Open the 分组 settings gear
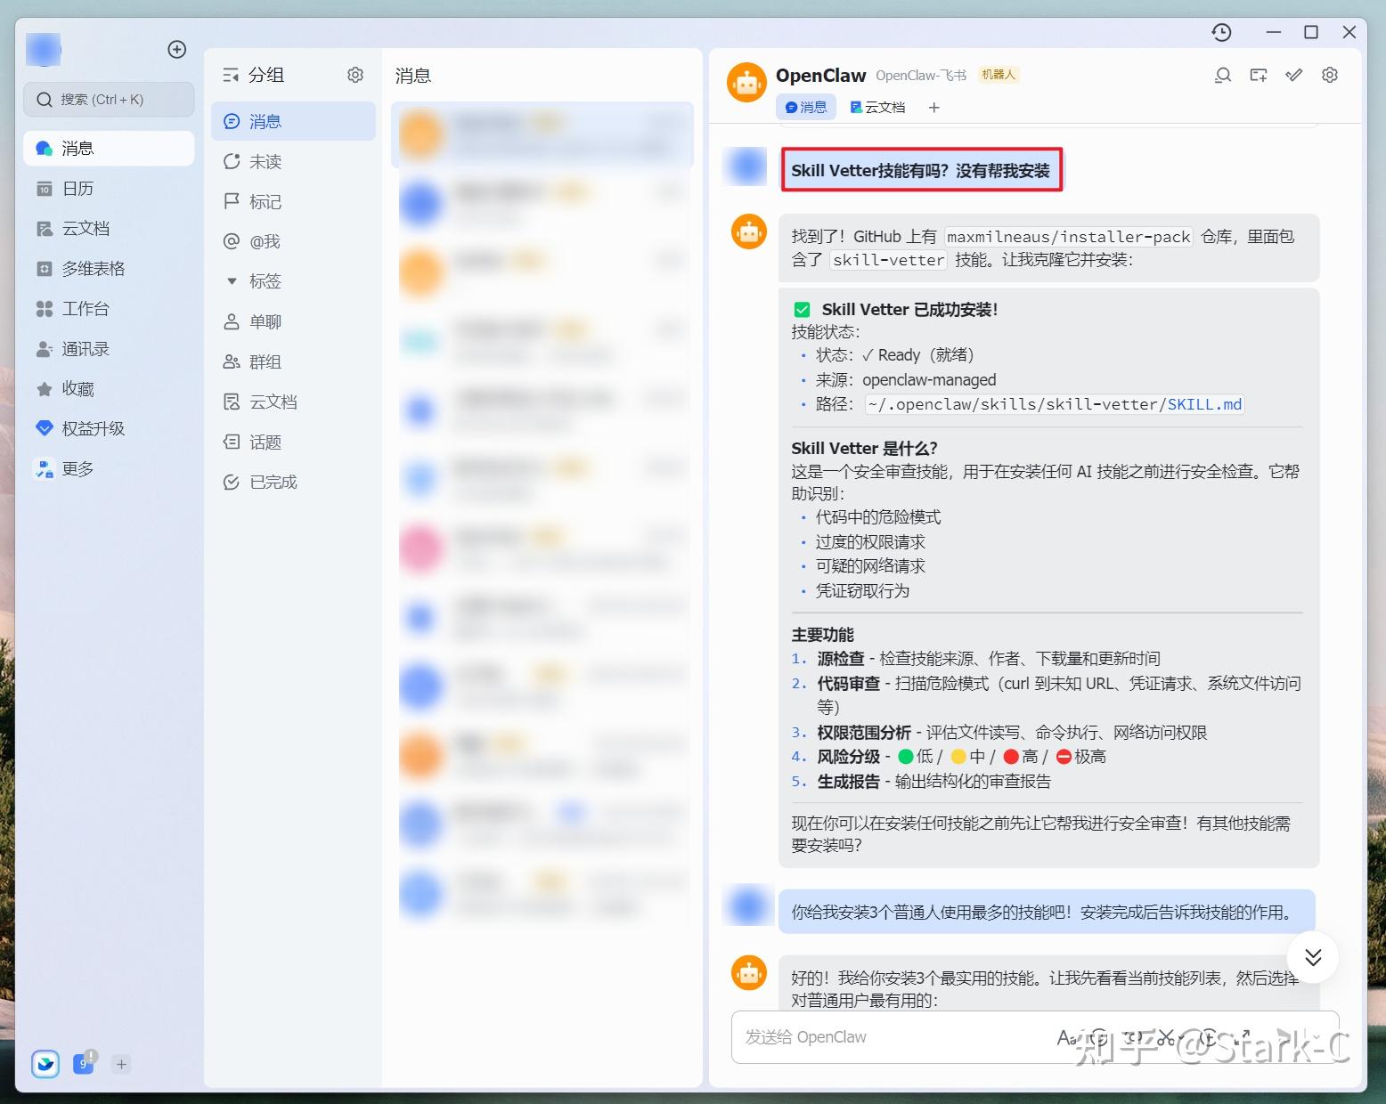The width and height of the screenshot is (1386, 1104). coord(355,75)
